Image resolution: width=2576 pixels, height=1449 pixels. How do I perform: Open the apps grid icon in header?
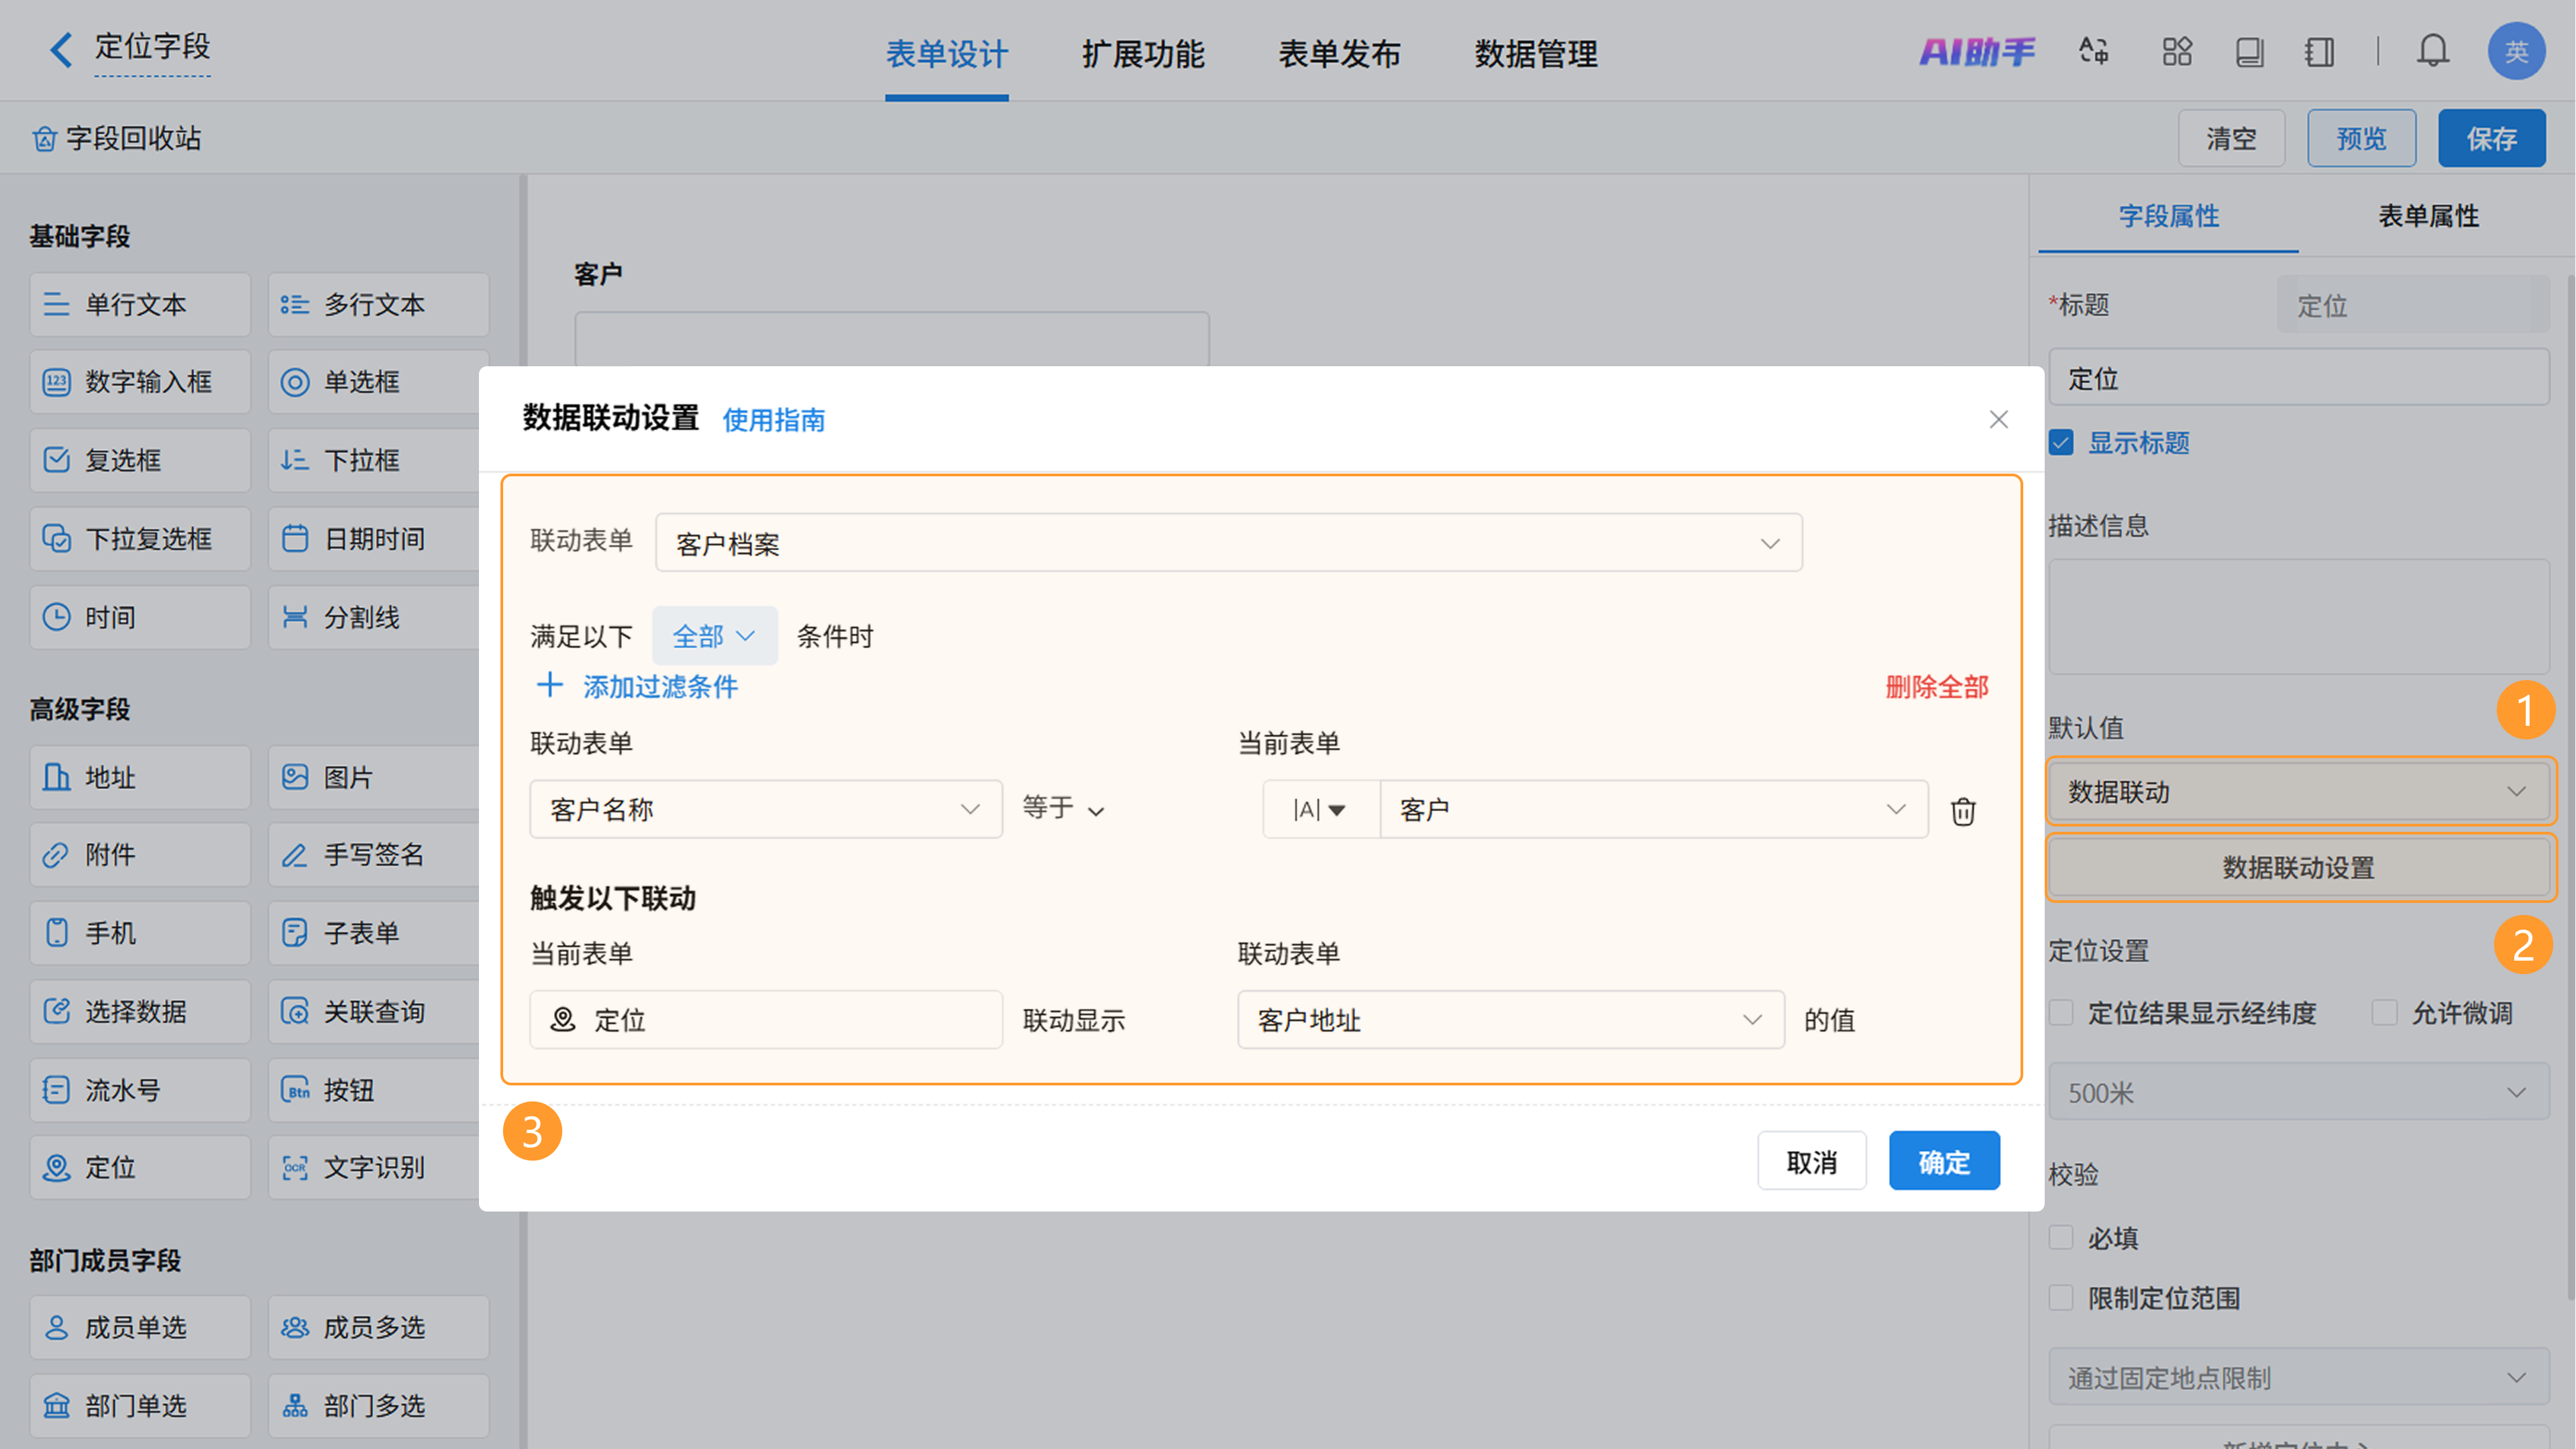(2177, 51)
